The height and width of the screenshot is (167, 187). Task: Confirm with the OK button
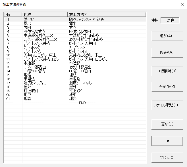(x=167, y=141)
